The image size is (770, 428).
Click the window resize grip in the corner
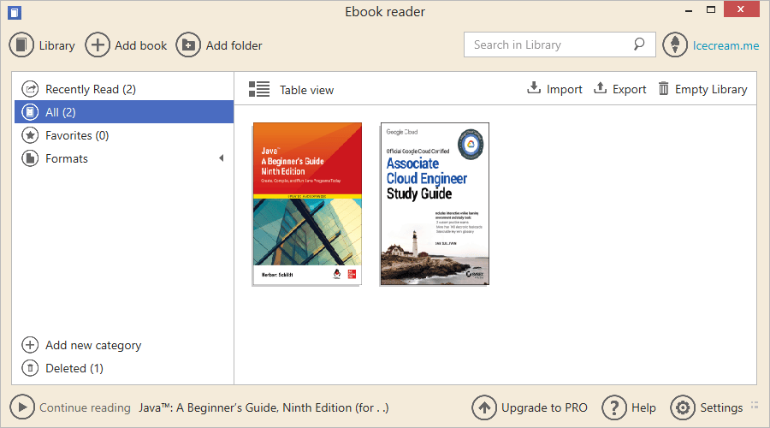755,406
